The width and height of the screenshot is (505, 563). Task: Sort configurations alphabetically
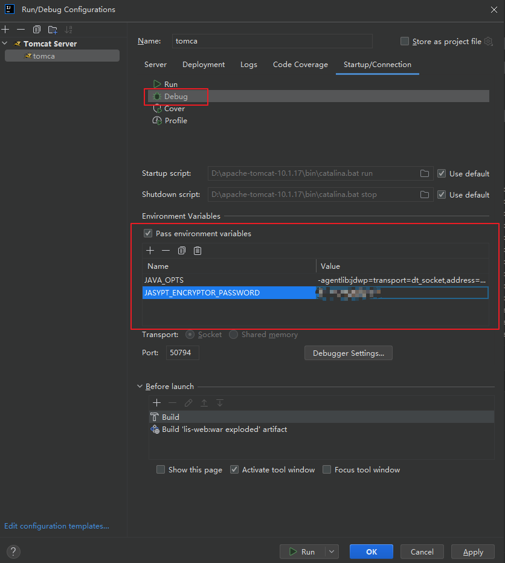[x=68, y=30]
